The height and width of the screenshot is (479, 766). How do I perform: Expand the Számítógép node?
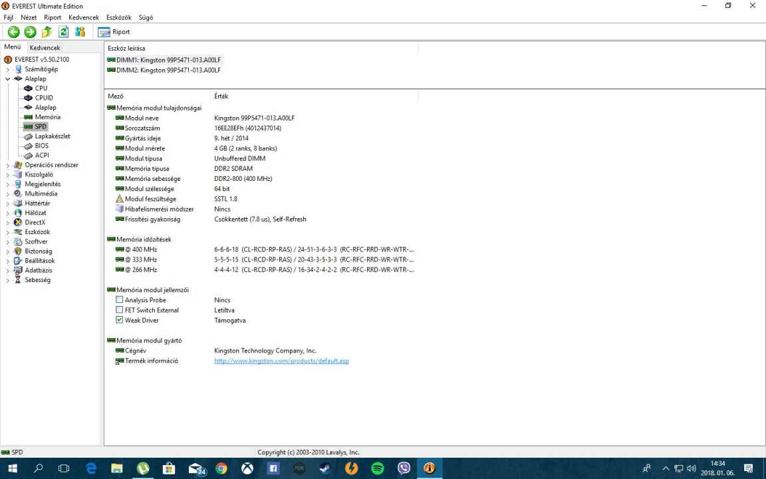pyautogui.click(x=8, y=69)
